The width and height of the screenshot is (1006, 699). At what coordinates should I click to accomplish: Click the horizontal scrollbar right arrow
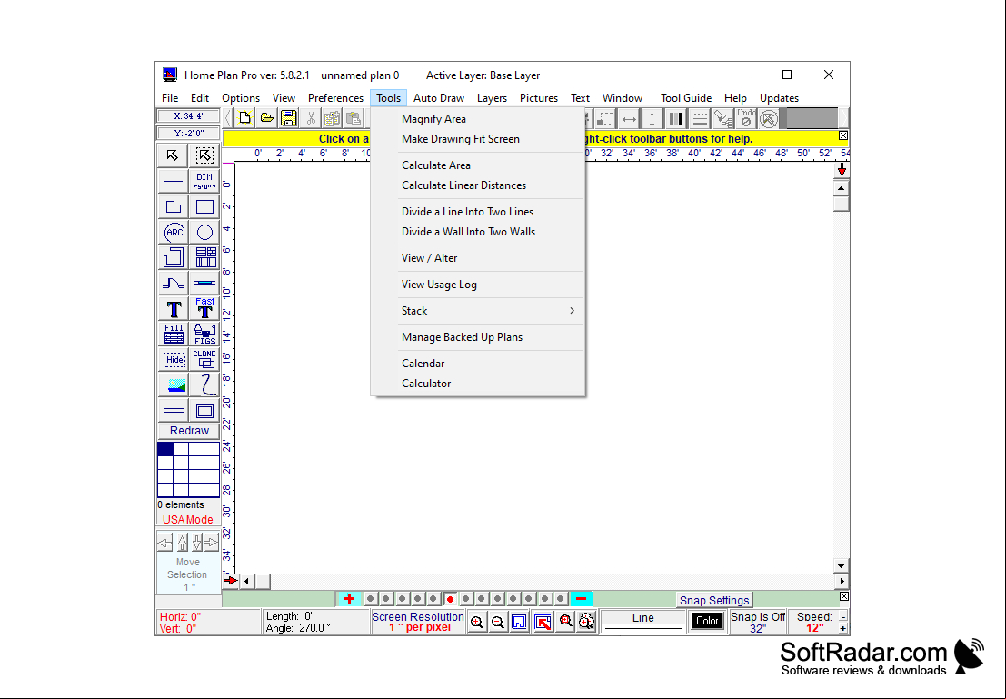pyautogui.click(x=842, y=581)
